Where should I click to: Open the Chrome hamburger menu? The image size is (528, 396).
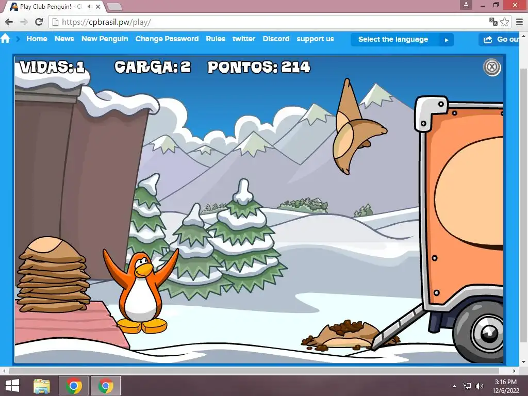coord(520,22)
